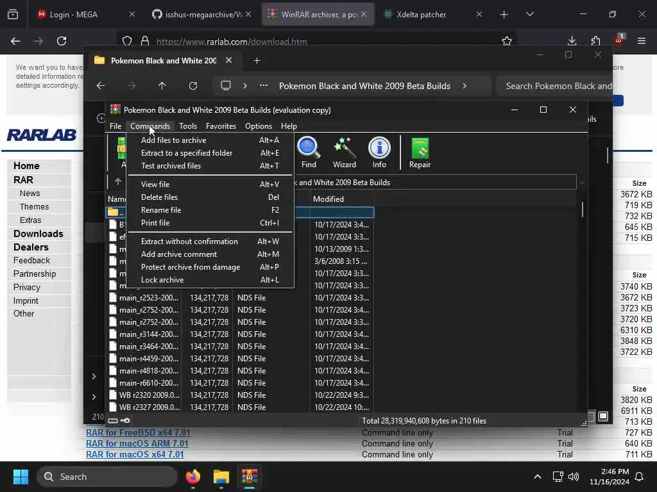Bookmark this page with the star icon
Screen dimensions: 657x492
click(507, 41)
